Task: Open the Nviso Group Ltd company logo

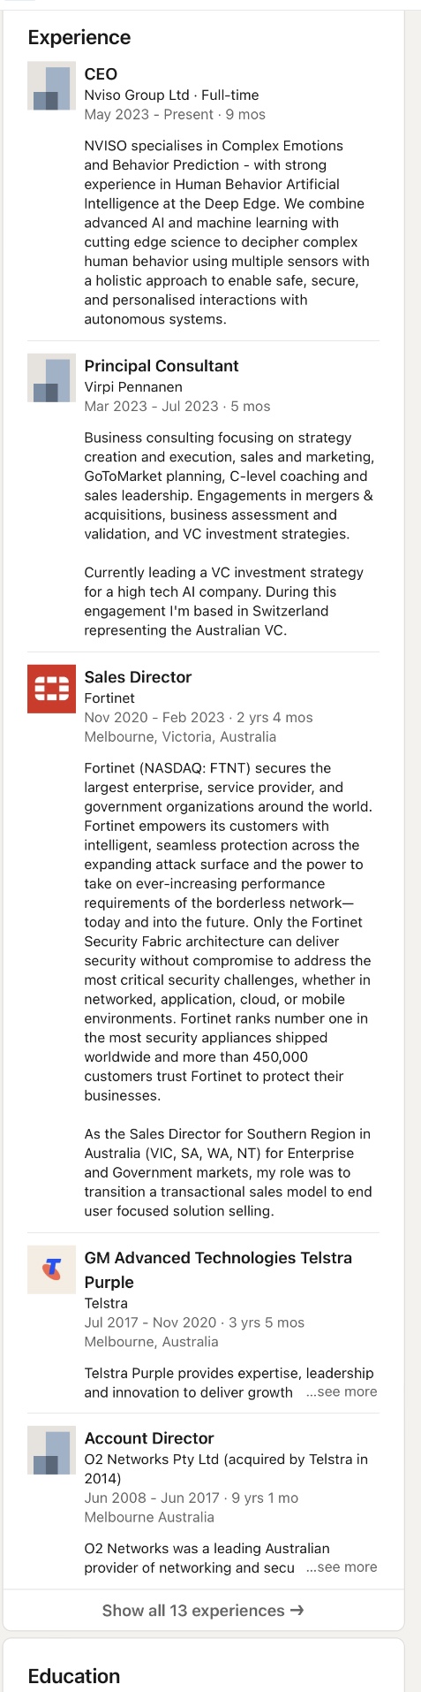Action: click(51, 86)
